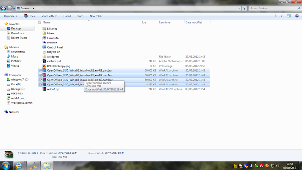Open the reddot.cu.cc network location

pos(18,98)
